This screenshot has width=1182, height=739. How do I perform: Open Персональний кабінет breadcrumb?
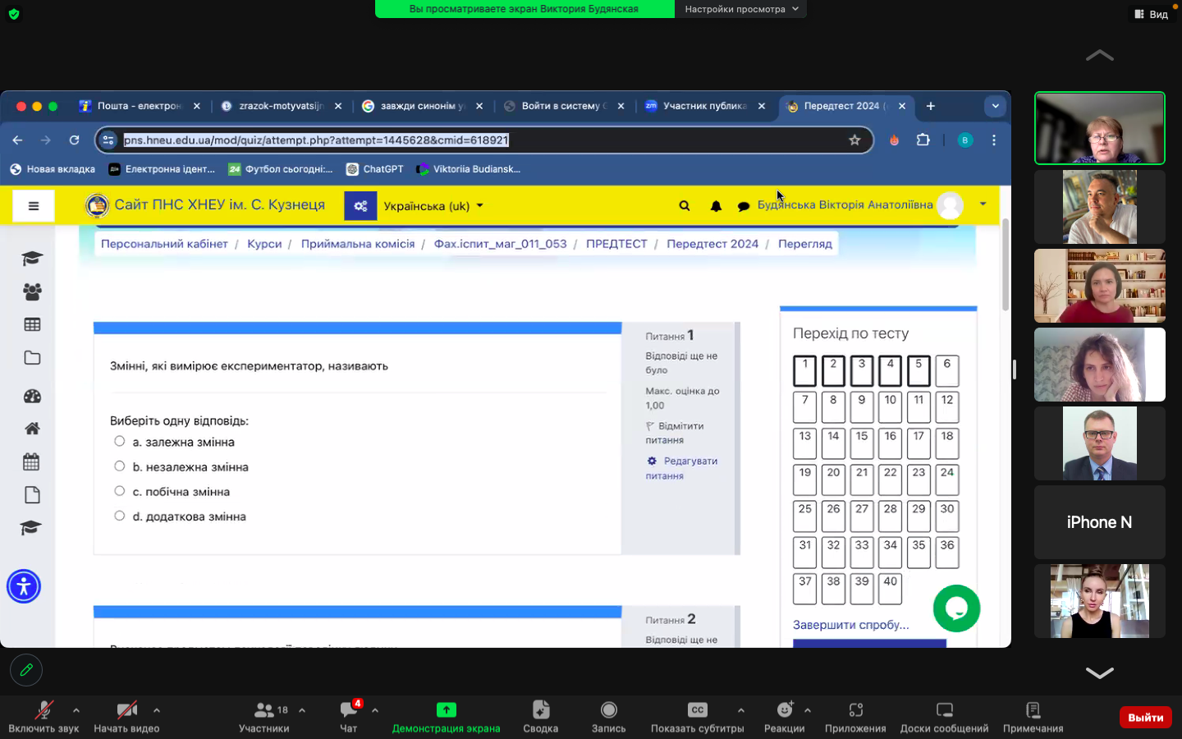click(164, 244)
